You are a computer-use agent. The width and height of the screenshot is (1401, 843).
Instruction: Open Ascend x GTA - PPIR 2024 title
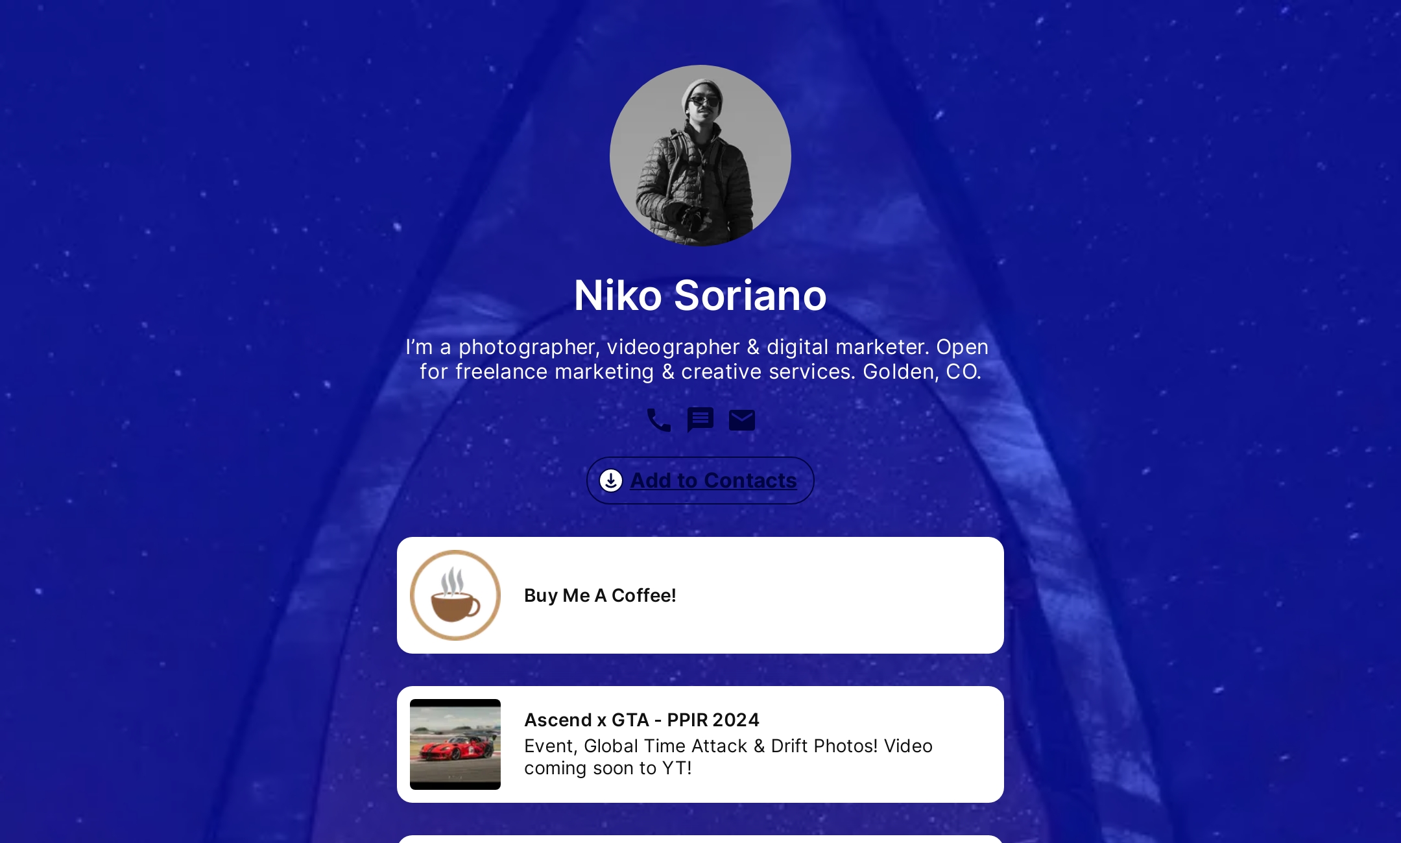(x=641, y=720)
